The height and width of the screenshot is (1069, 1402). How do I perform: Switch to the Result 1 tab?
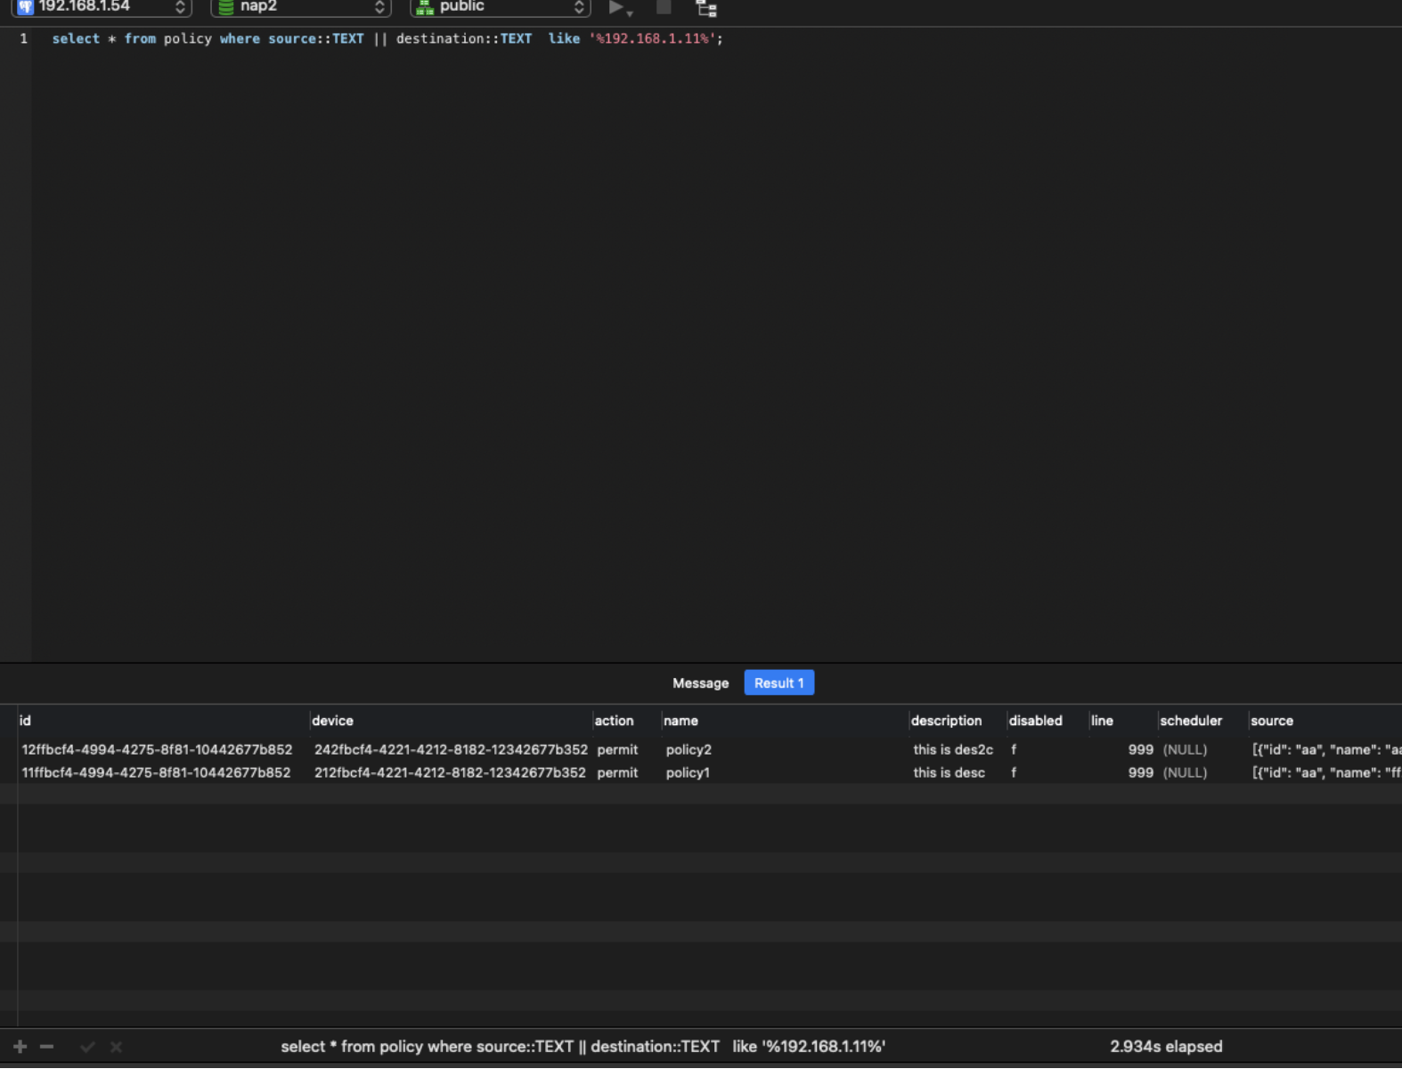click(779, 683)
